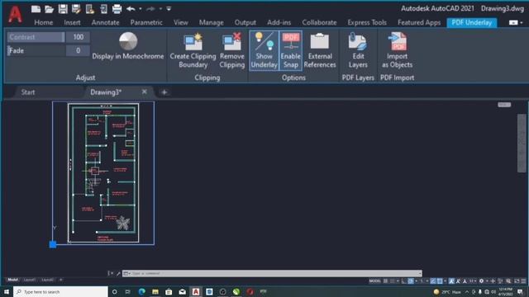Click the Plot printer icon
529x297 pixels.
tap(117, 9)
